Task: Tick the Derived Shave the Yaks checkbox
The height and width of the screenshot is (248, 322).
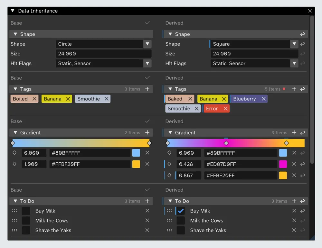Action: click(x=181, y=230)
